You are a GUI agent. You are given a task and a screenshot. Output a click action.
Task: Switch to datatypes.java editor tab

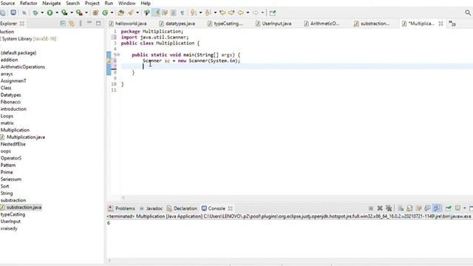[x=177, y=24]
